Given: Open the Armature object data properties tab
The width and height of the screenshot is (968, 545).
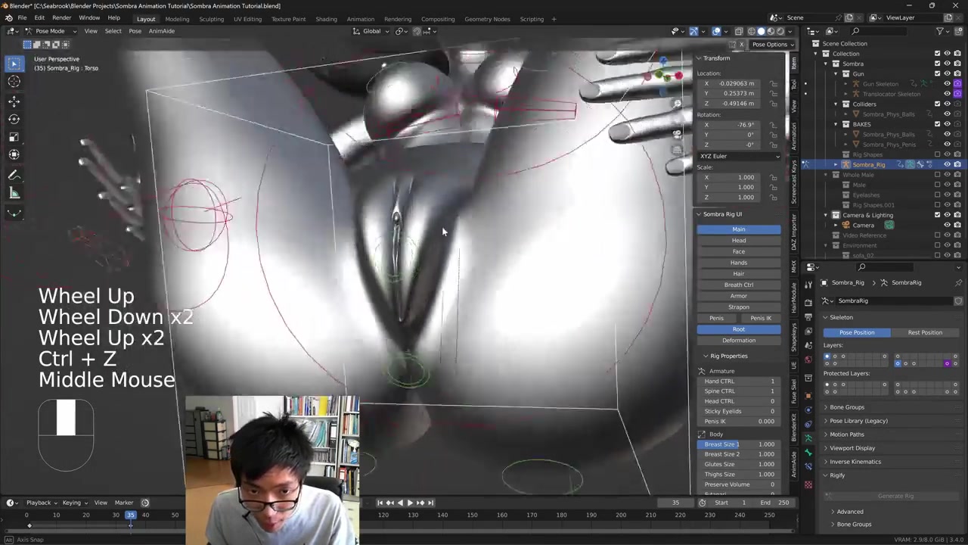Looking at the screenshot, I should click(808, 438).
